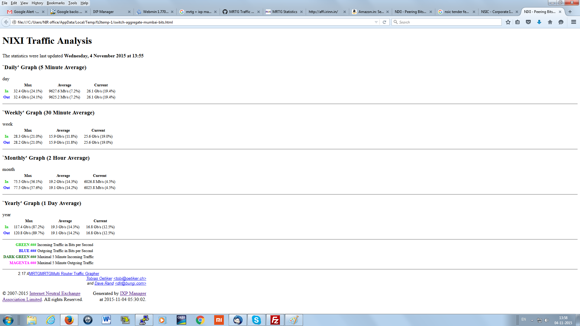
Task: Open the Tools menu
Action: [x=72, y=3]
